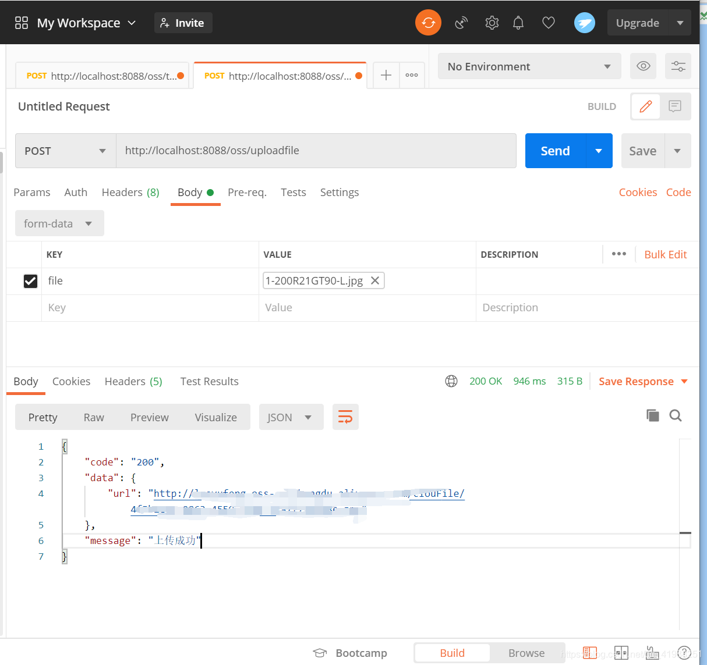Uncheck the file row checkbox
This screenshot has height=665, width=707.
[30, 281]
